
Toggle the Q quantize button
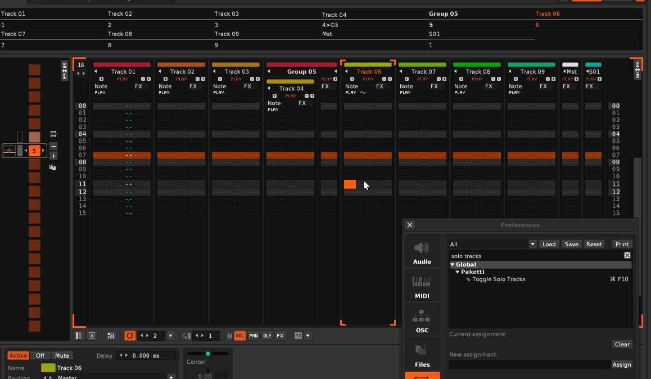click(x=130, y=336)
